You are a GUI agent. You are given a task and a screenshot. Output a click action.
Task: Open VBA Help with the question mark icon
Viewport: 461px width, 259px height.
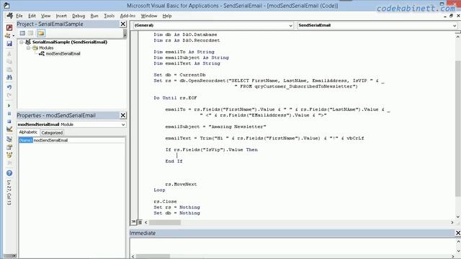(9, 173)
